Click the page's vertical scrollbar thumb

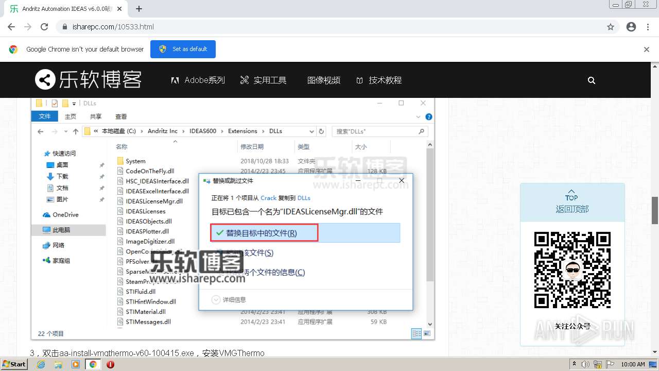tap(655, 210)
